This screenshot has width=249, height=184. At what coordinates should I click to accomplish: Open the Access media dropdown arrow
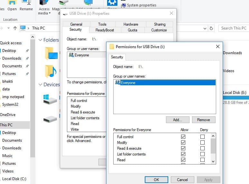50,13
